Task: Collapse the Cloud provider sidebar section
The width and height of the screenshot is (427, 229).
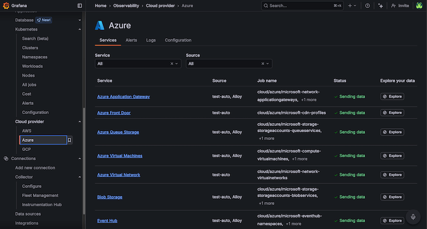Action: [x=79, y=122]
